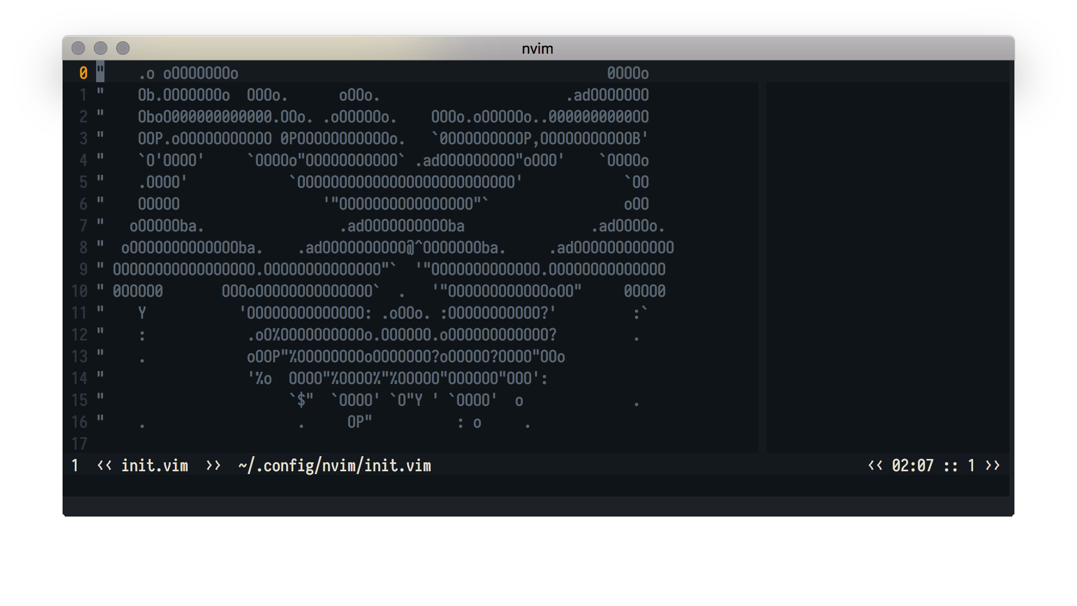Viewport: 1077px width, 606px height.
Task: Click the closing chevrons at statusline far right
Action: tap(993, 466)
